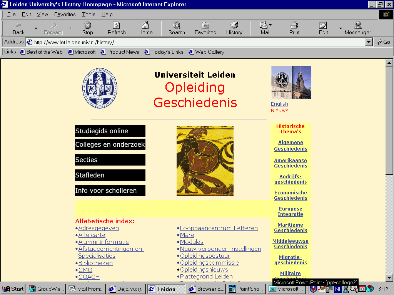This screenshot has width=394, height=295.
Task: Switch to Paint Shop taskbar button
Action: tap(246, 289)
